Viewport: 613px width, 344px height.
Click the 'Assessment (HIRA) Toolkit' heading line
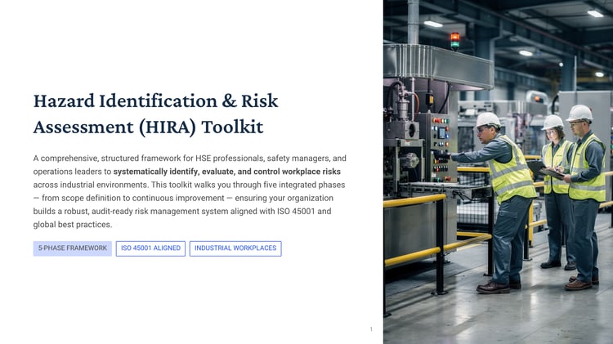pyautogui.click(x=148, y=127)
